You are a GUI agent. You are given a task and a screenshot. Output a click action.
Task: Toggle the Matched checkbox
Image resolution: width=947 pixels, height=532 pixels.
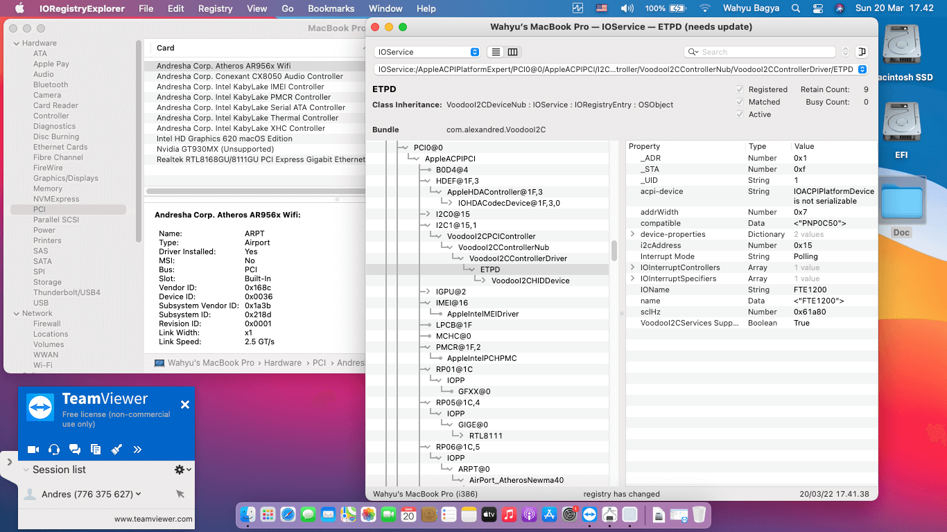pos(740,102)
